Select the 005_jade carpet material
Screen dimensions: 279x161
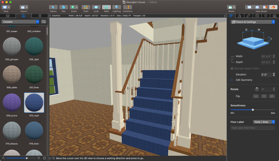[x=34, y=47]
